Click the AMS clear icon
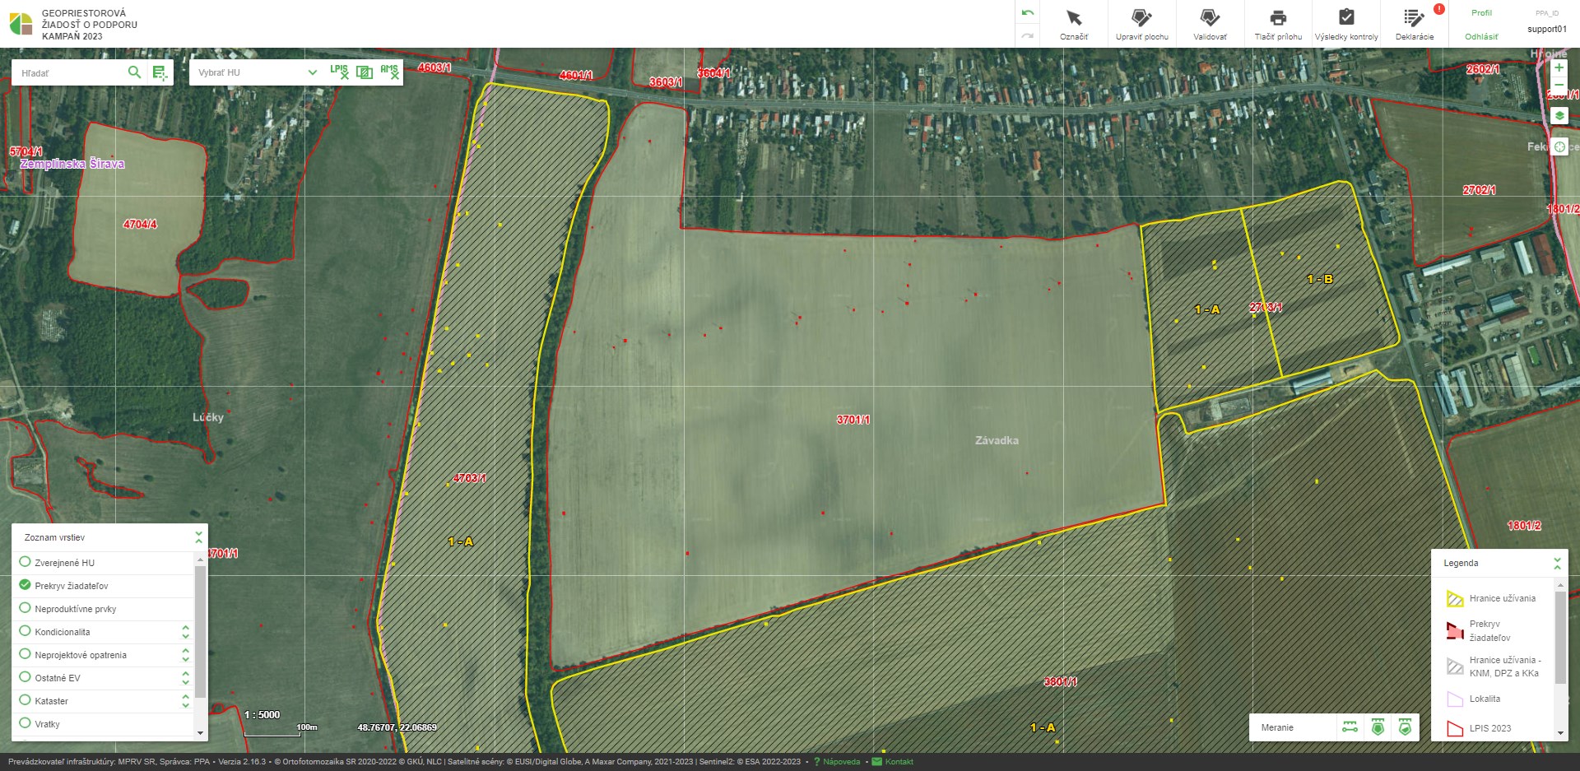 point(389,72)
